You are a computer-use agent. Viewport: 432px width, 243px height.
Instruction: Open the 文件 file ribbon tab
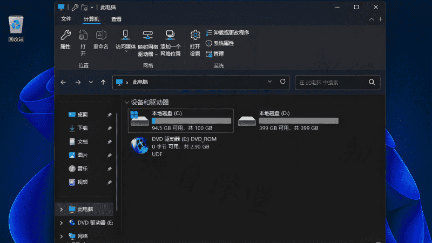66,19
